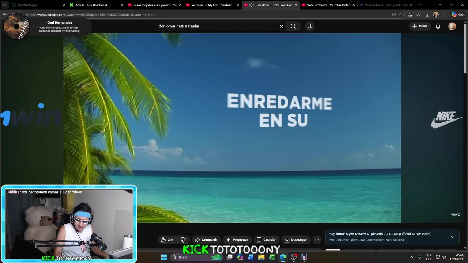
Task: Open the OBS Studio taskbar icon
Action: tap(294, 257)
